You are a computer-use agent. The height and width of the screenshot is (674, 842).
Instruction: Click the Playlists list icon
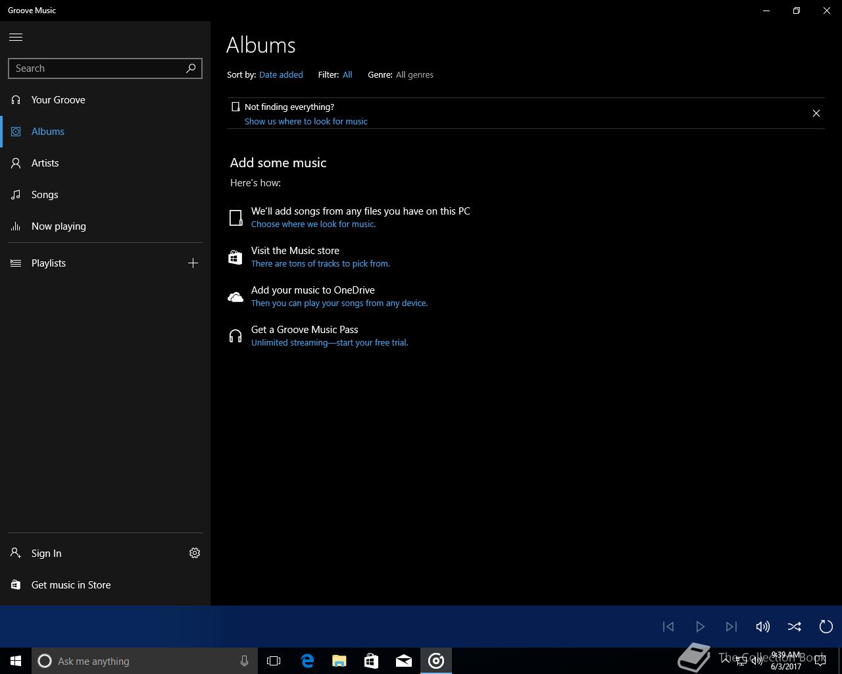(x=16, y=263)
